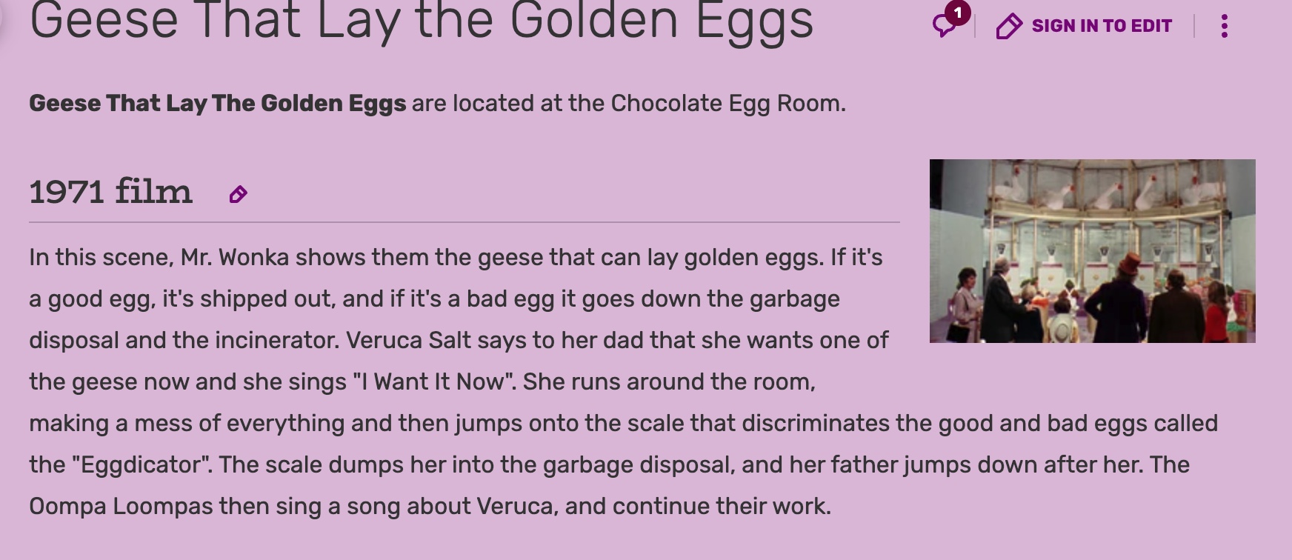Screen dimensions: 1292x560
Task: Click the page title at the top
Action: click(421, 21)
